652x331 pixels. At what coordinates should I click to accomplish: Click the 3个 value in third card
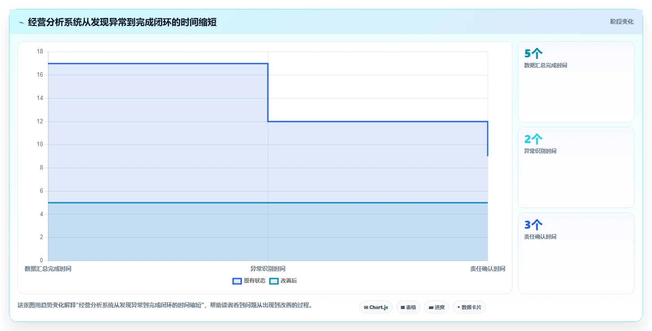pos(534,225)
